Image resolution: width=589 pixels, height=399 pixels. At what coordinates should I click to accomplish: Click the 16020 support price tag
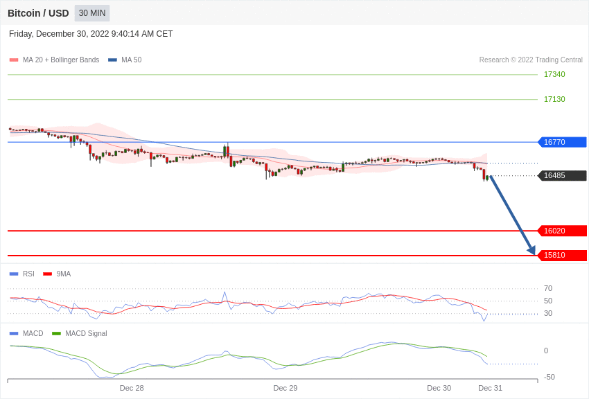click(x=563, y=231)
